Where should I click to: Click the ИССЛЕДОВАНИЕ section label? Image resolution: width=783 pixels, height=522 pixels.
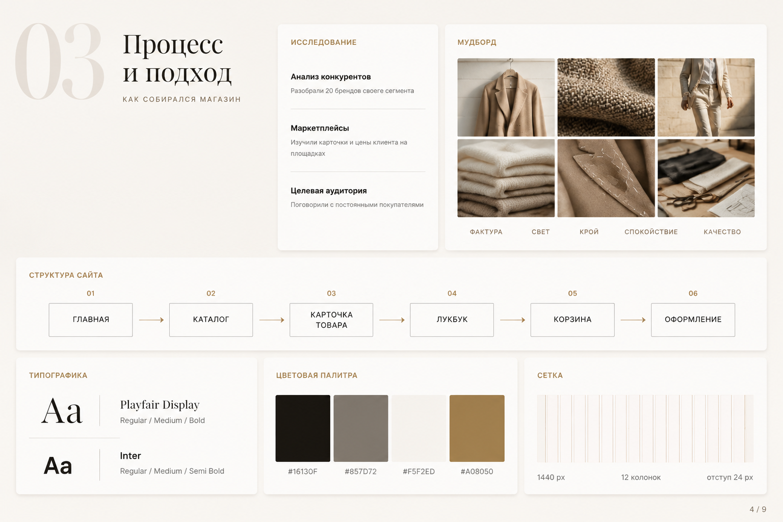click(x=324, y=42)
